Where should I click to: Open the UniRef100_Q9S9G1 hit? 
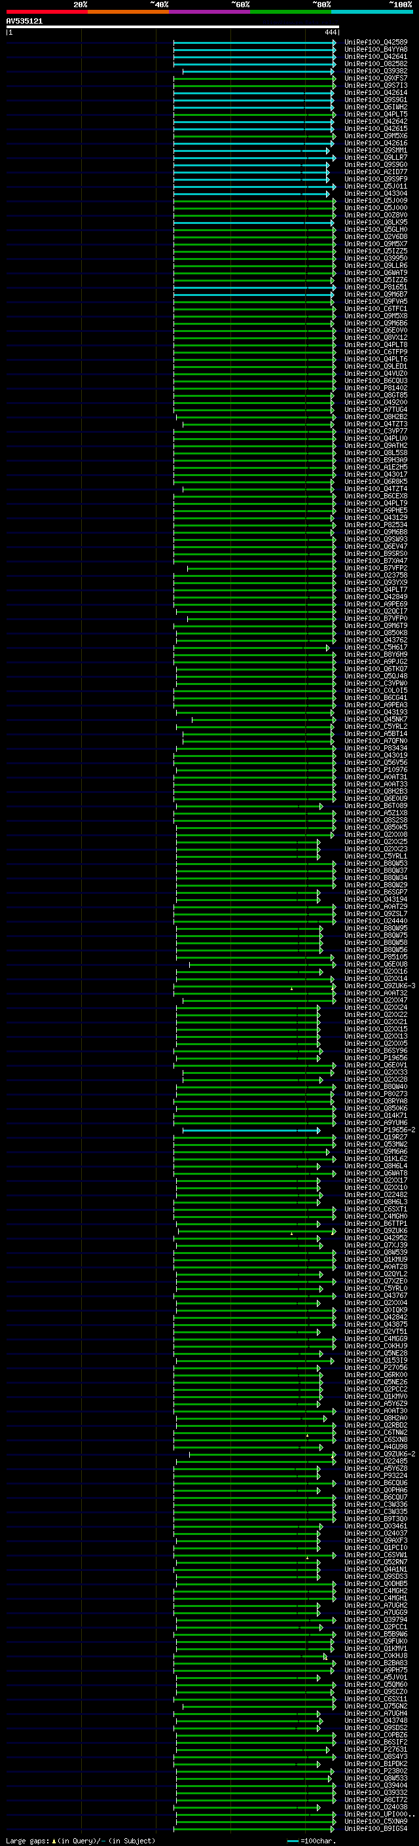pyautogui.click(x=376, y=100)
